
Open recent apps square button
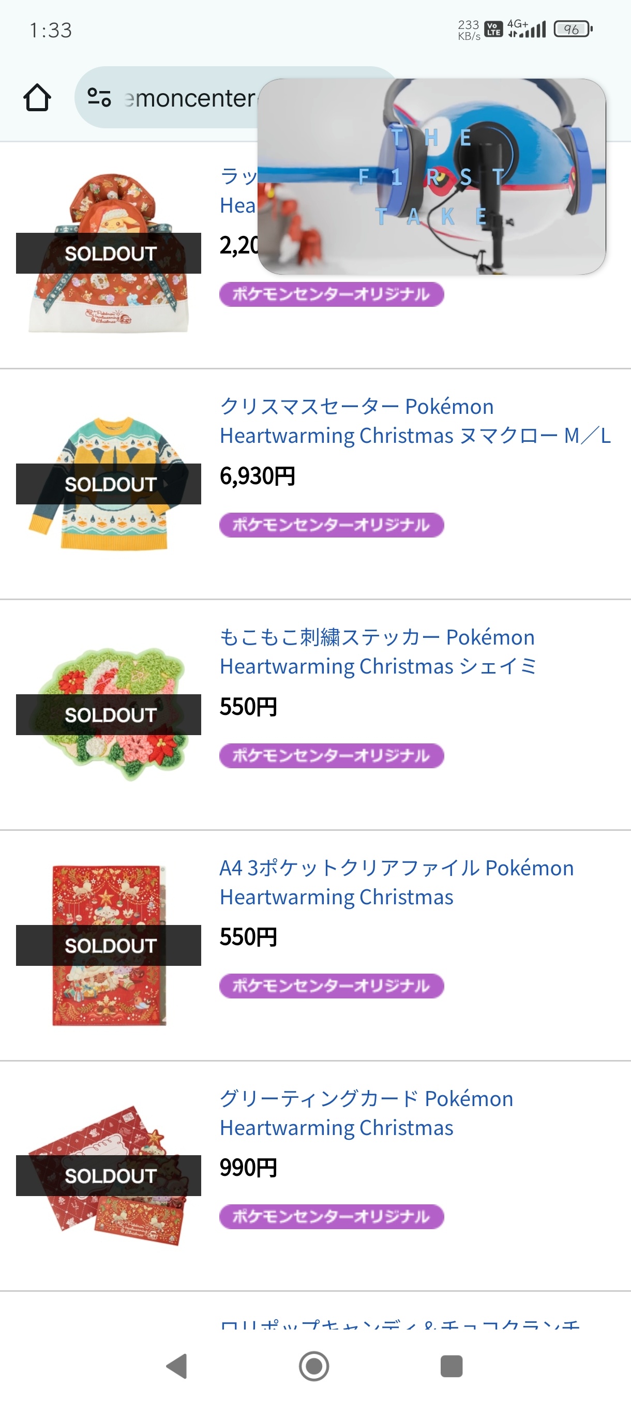pos(452,1366)
